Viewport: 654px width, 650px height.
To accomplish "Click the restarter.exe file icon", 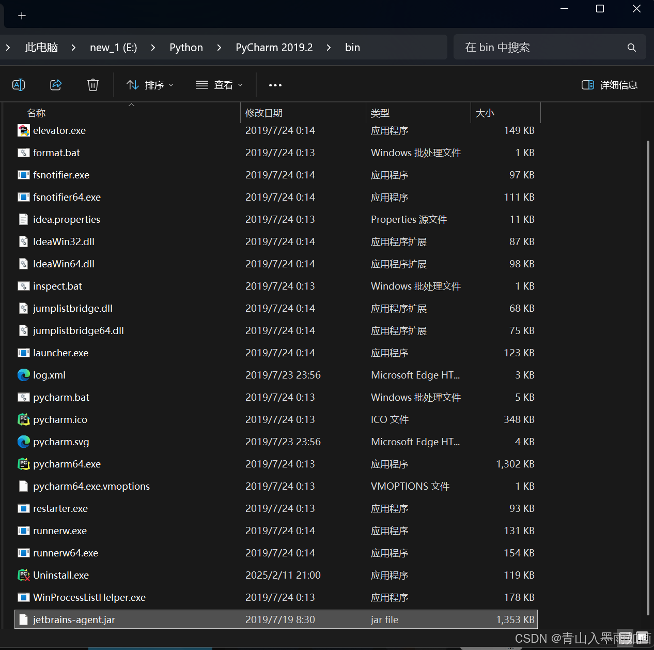I will (24, 508).
